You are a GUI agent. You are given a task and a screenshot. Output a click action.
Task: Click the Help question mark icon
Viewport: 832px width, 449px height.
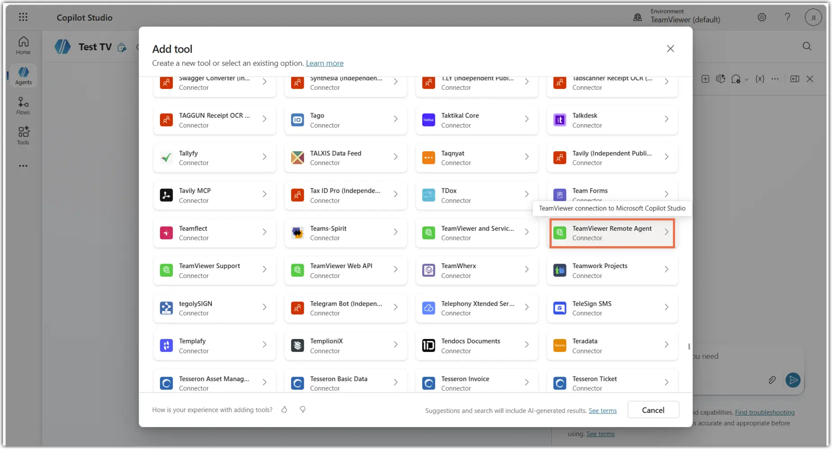[788, 17]
